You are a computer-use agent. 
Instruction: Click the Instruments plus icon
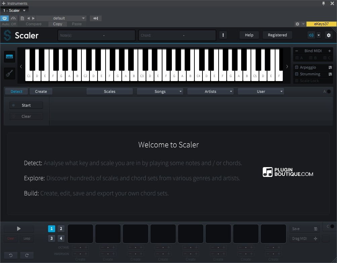coord(3,3)
